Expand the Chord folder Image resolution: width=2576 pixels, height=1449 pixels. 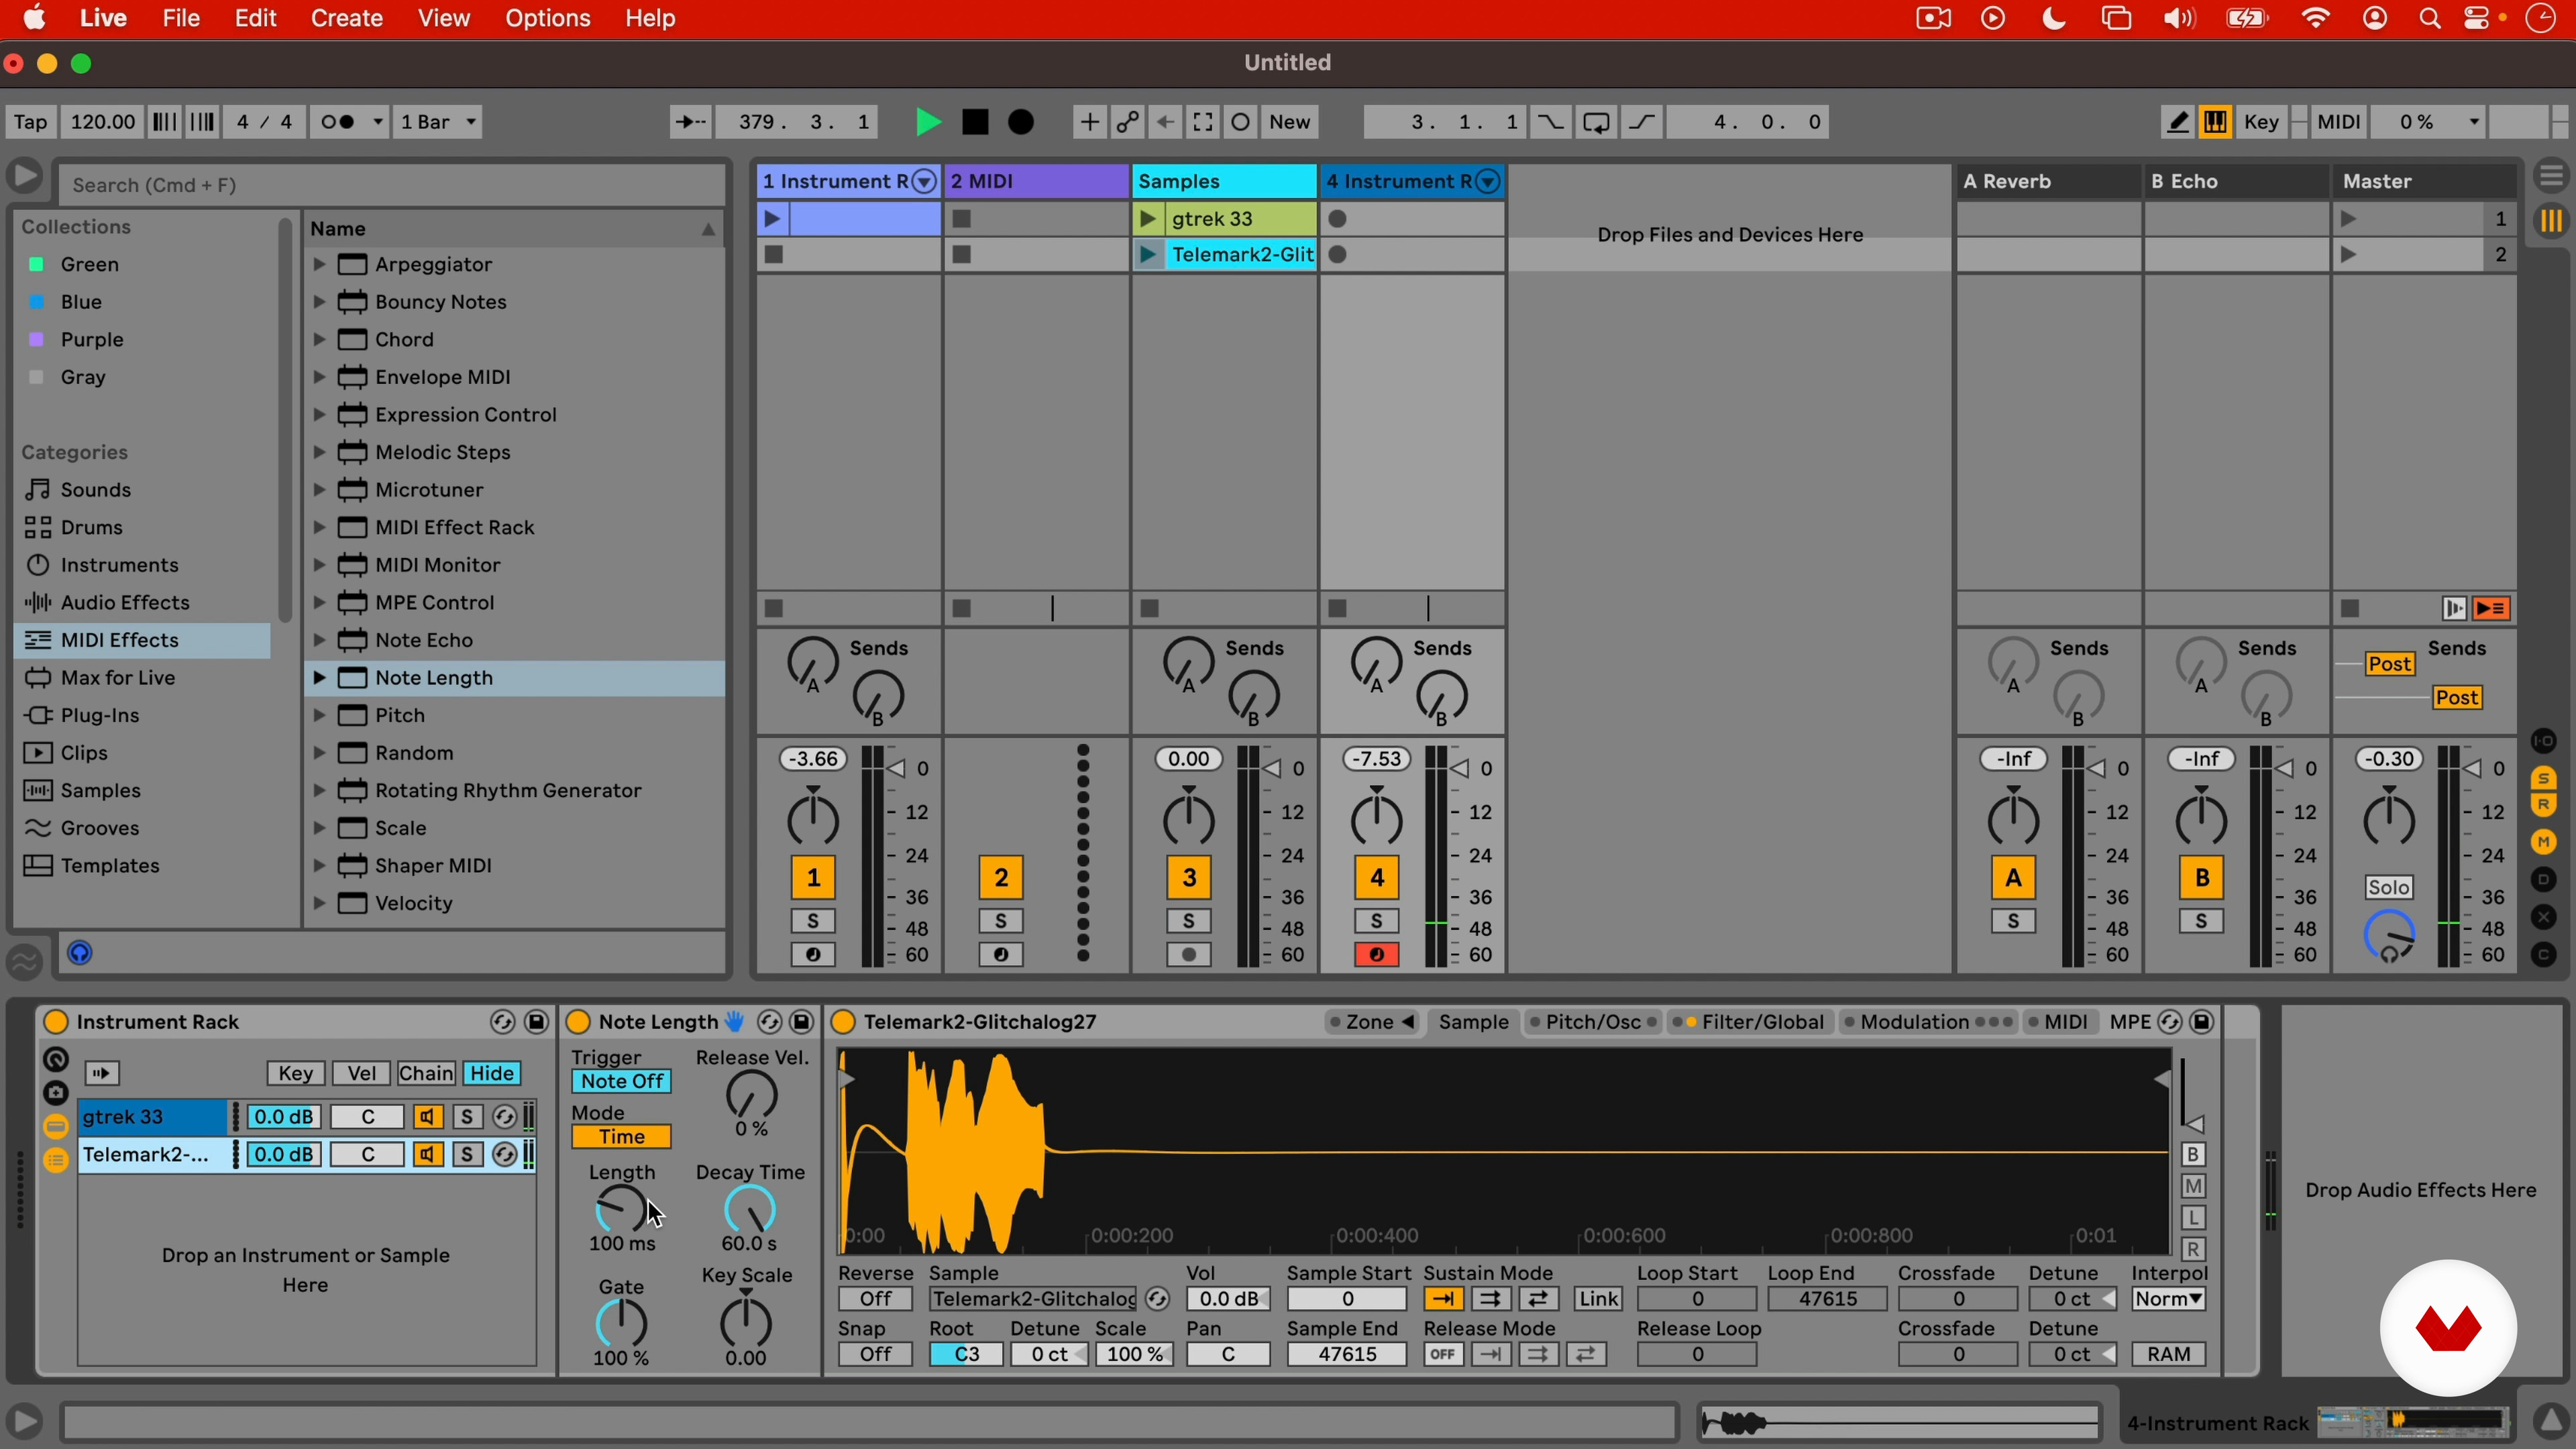point(319,339)
